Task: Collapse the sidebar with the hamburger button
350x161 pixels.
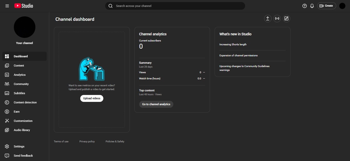Action: pos(7,6)
